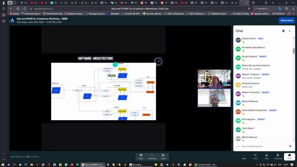
Task: Switch to the Camtasia Studio taskbar window
Action: point(206,165)
